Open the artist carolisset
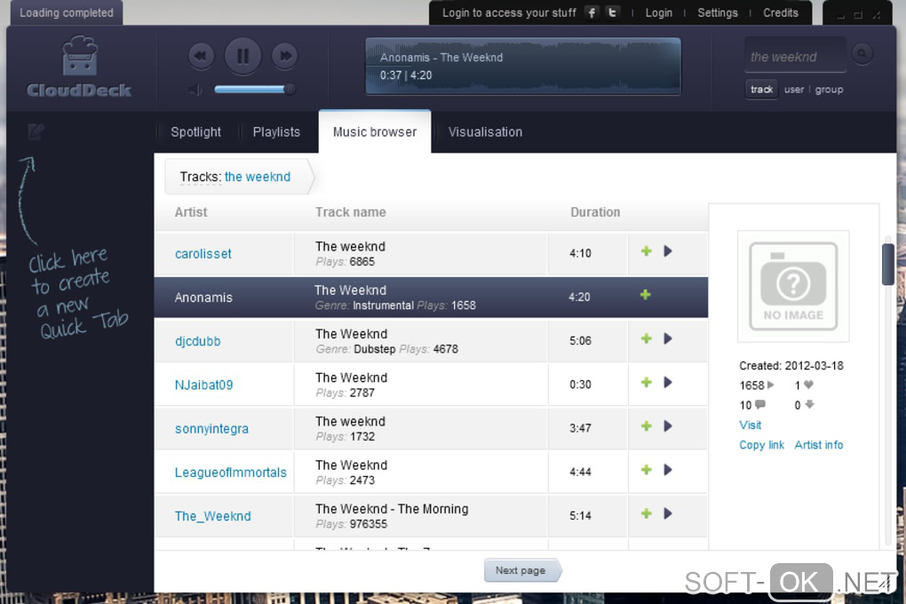 click(x=203, y=254)
